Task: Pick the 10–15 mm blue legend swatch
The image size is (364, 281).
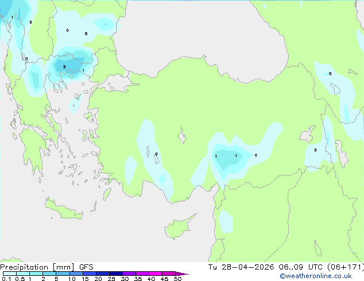Action: (76, 274)
